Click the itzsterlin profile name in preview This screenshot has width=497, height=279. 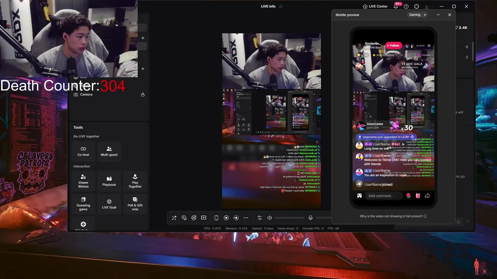tap(373, 44)
